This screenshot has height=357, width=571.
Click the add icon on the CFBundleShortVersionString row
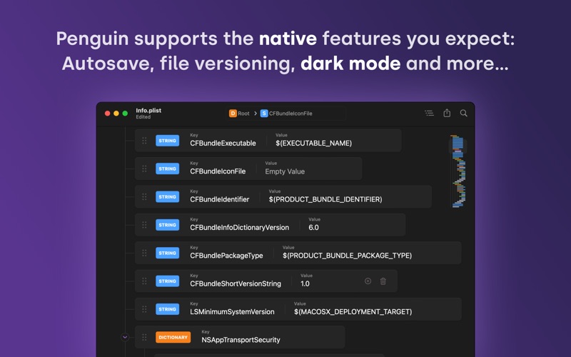click(368, 281)
